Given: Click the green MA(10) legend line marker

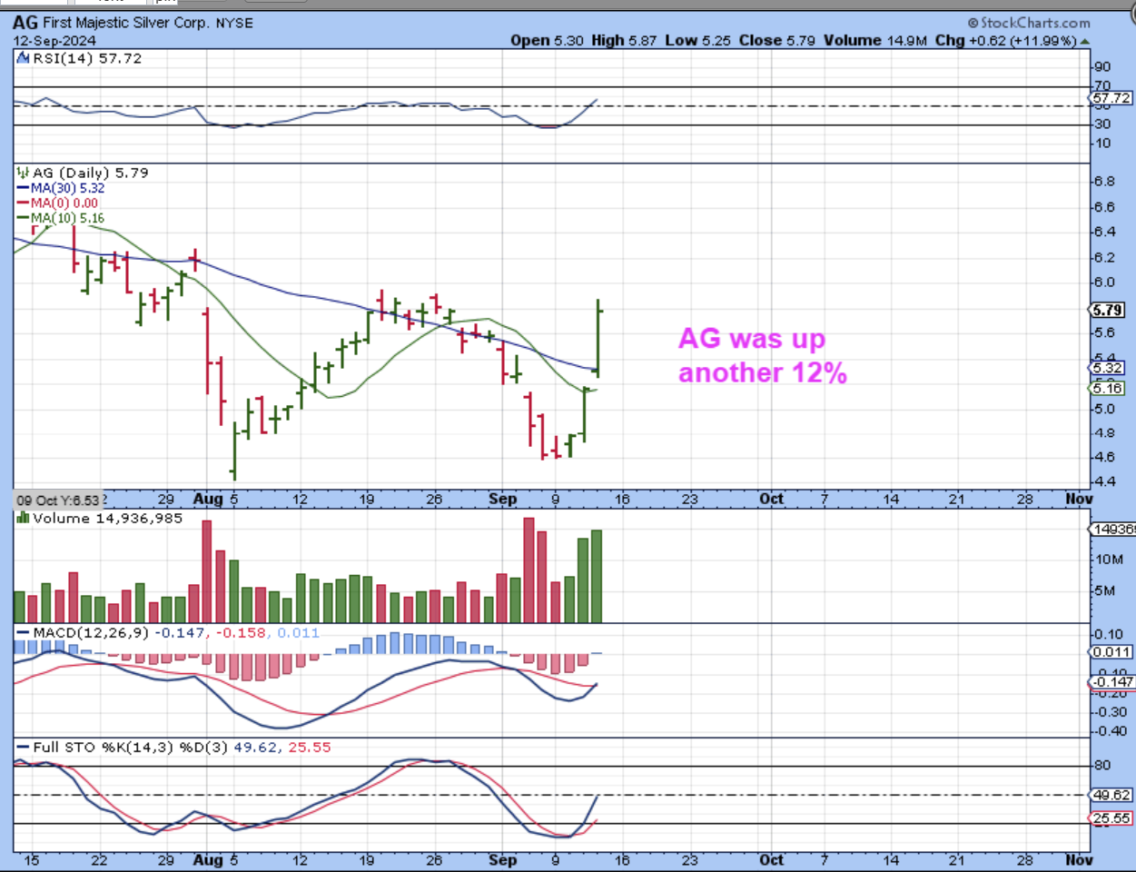Looking at the screenshot, I should (x=24, y=218).
